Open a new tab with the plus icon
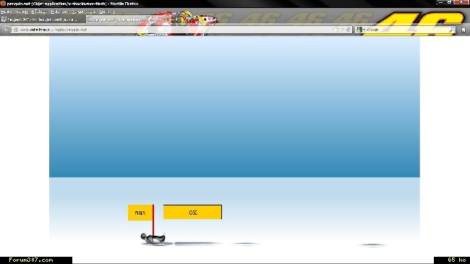The image size is (470, 264). 176,20
